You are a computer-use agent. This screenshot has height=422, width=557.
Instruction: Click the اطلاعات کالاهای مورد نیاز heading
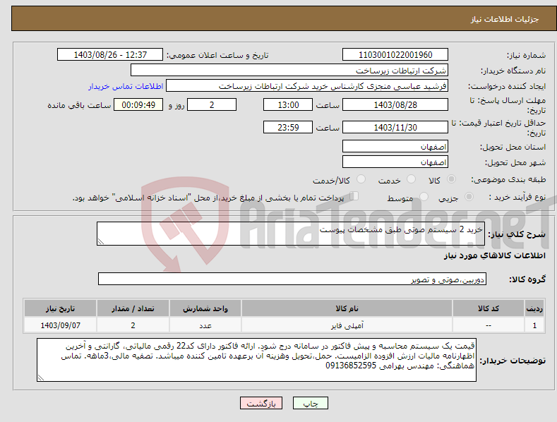click(x=494, y=255)
